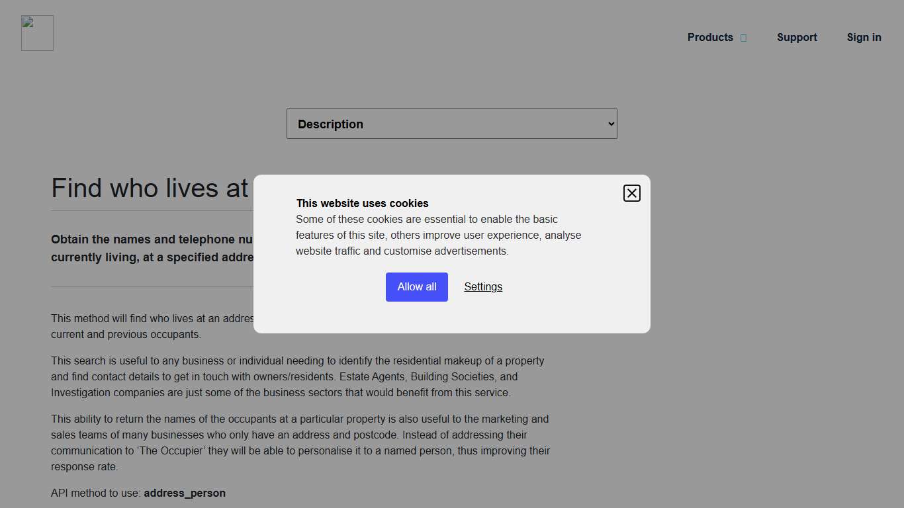Open the Description dropdown

pos(452,124)
